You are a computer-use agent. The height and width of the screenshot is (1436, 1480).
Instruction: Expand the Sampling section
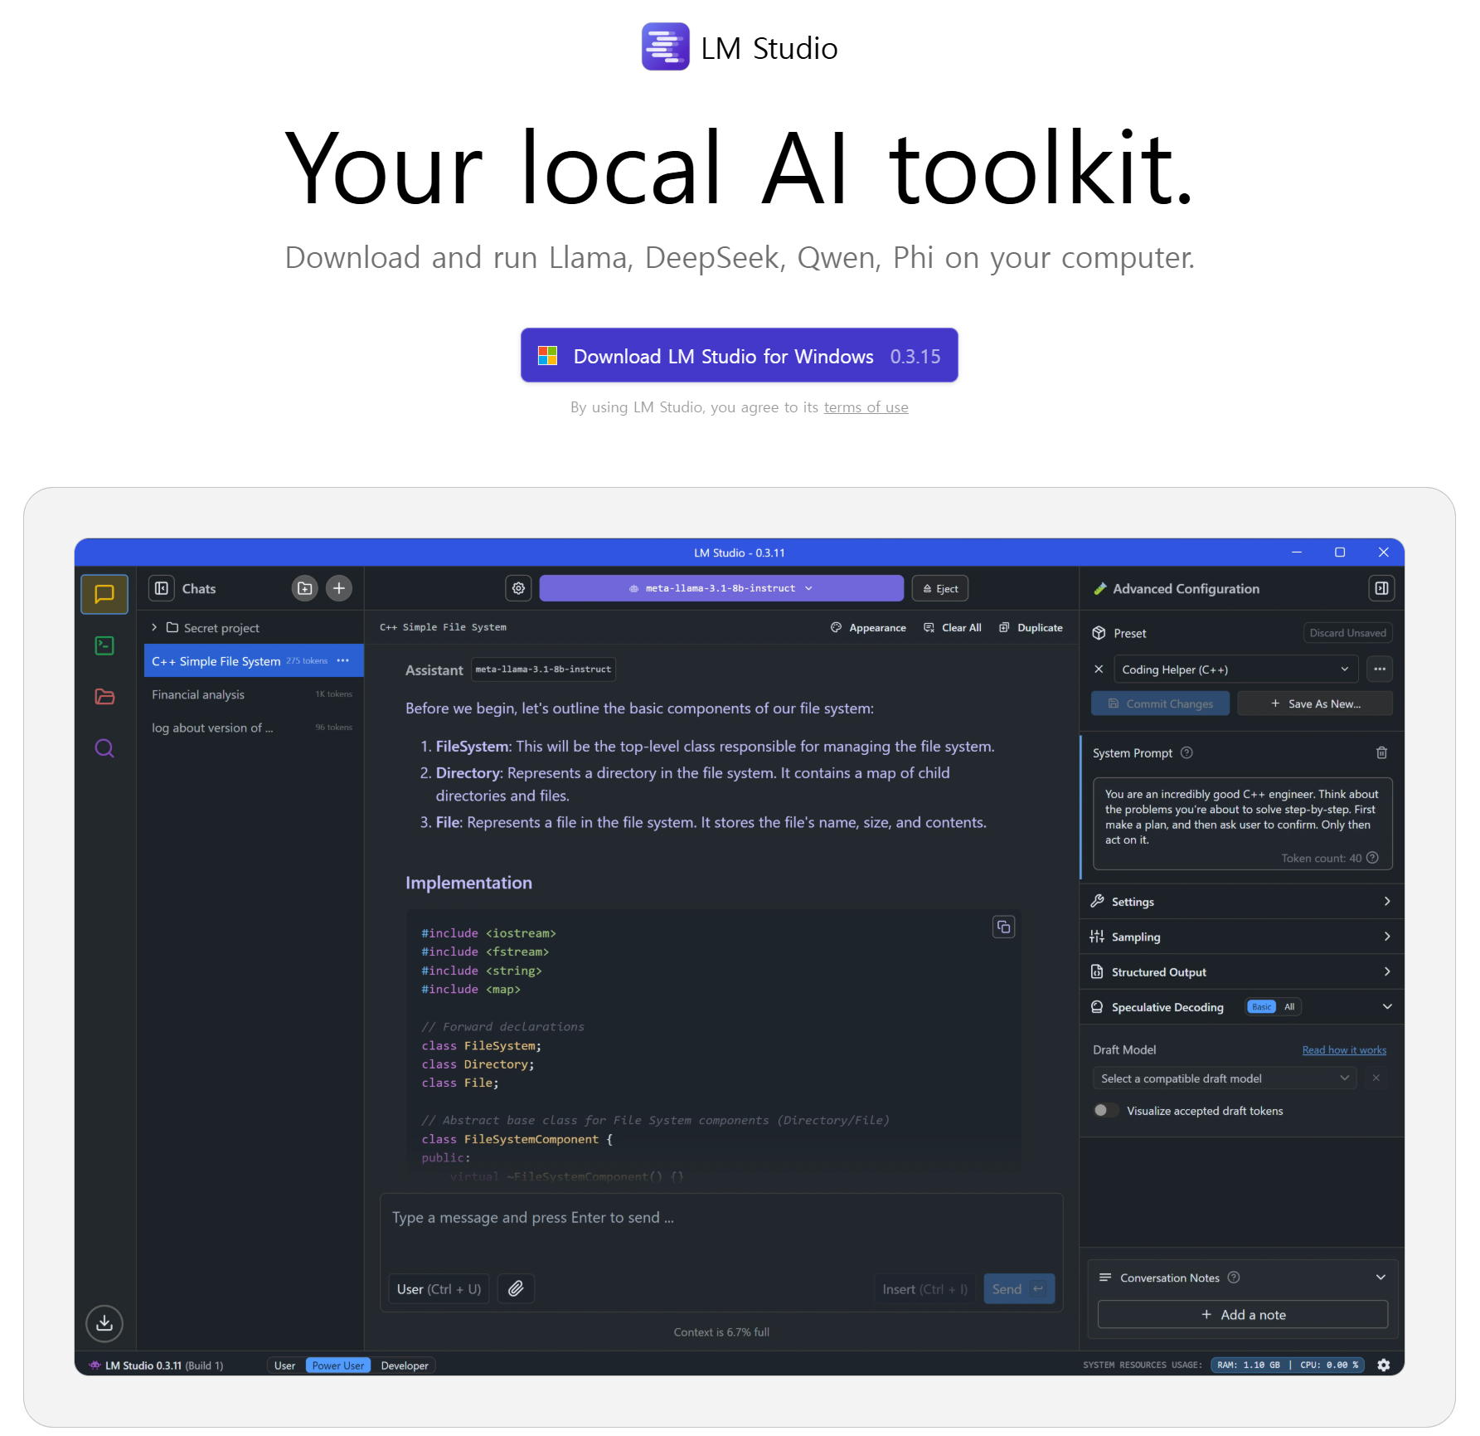[1241, 936]
